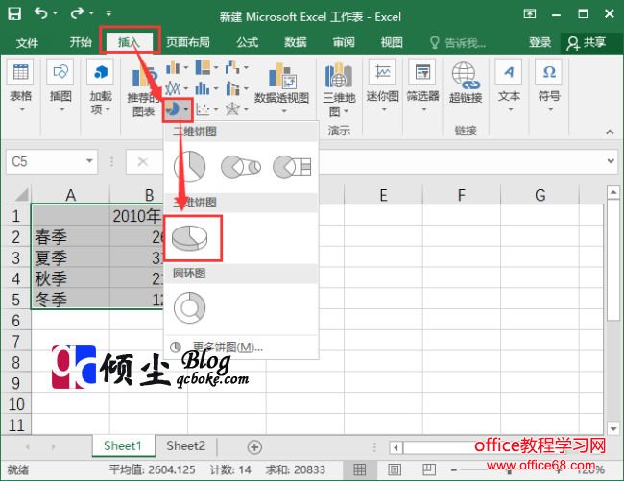Click vertical scrollbar down arrow
This screenshot has height=481, width=624.
tap(613, 429)
